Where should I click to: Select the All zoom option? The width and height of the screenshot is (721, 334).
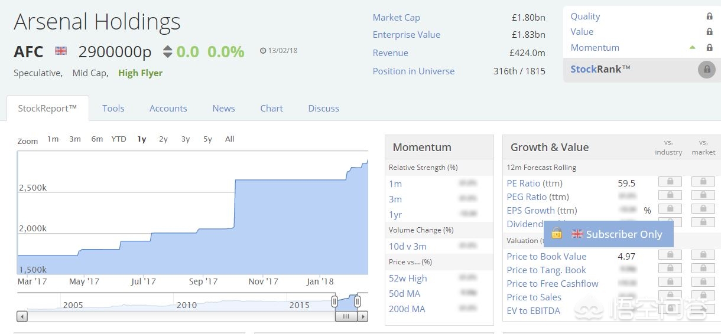point(230,139)
